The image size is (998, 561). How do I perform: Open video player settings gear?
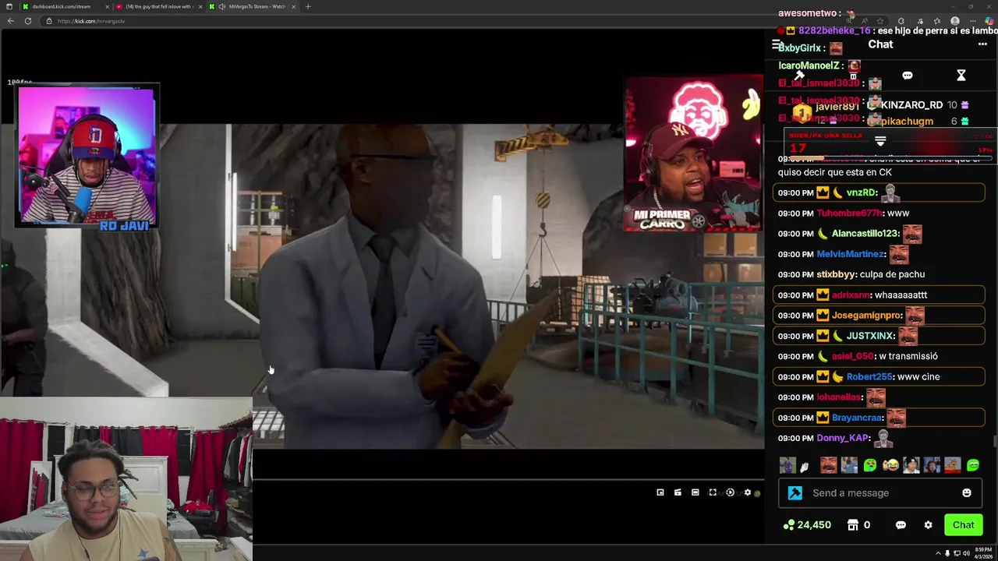point(748,492)
